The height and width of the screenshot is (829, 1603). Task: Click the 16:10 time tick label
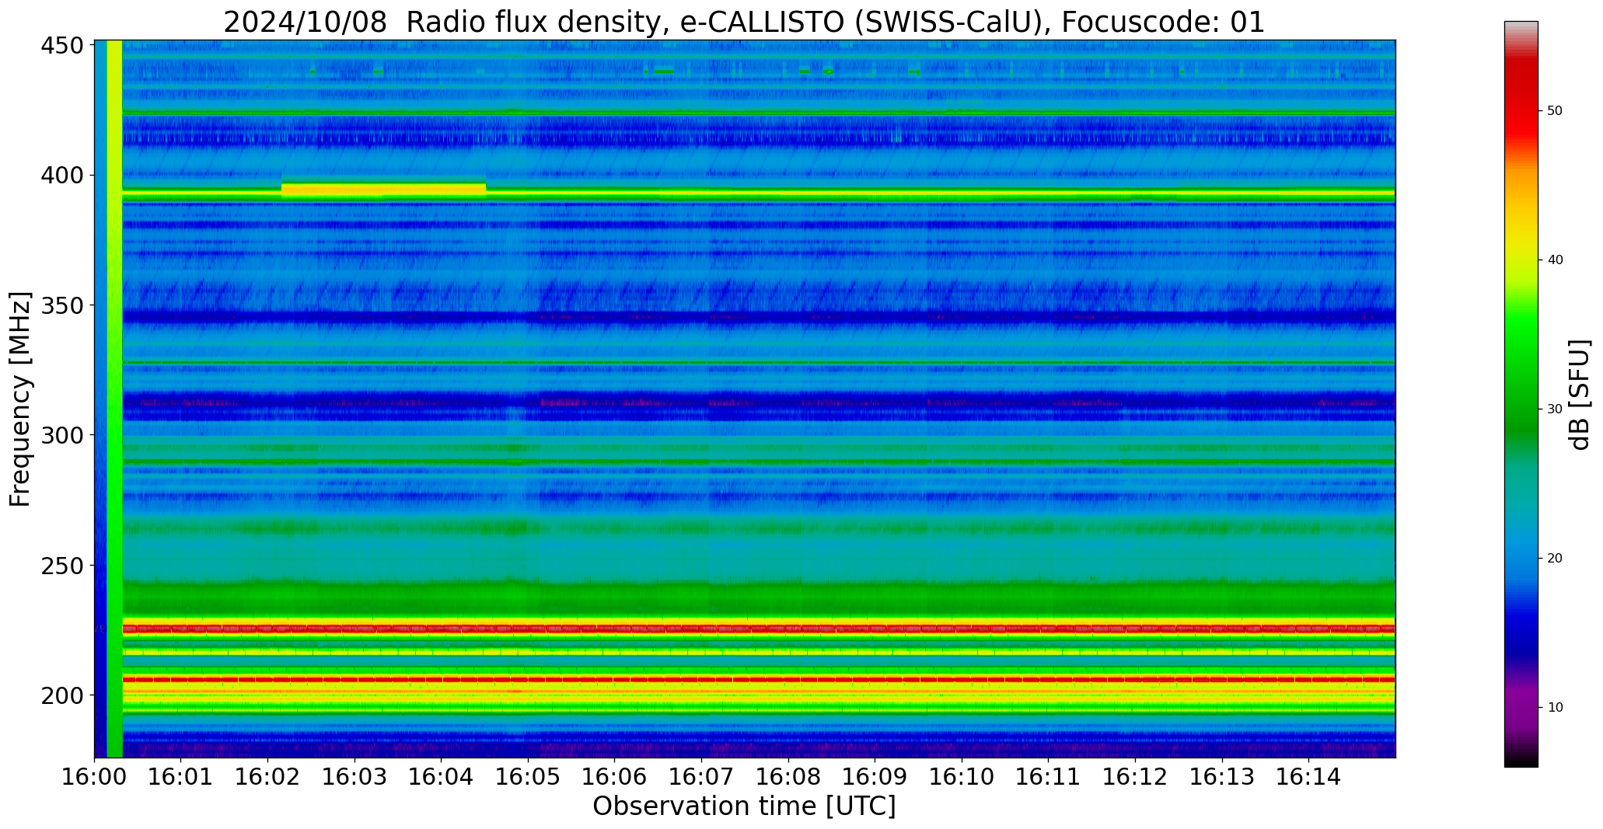pos(962,776)
